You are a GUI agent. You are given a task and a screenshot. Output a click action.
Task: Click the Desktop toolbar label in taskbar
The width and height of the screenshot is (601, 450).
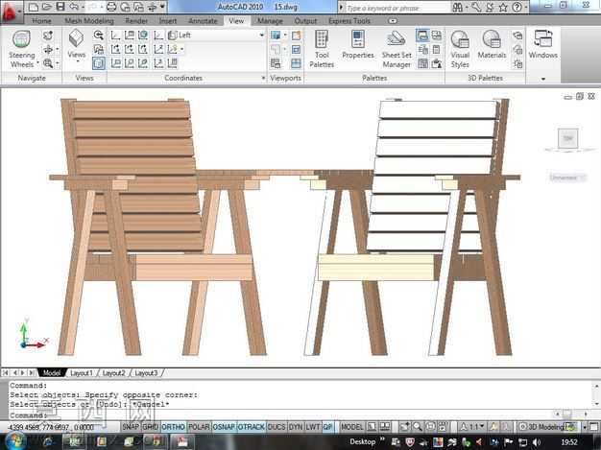point(362,442)
